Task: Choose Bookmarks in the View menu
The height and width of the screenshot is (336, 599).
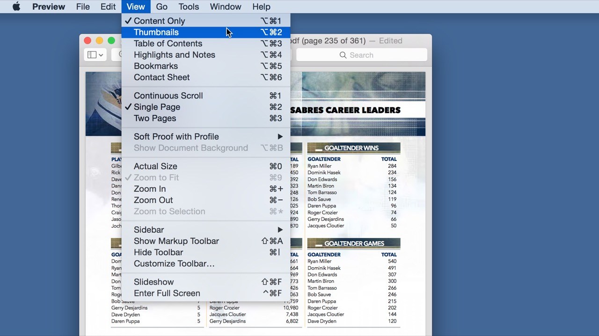Action: (206, 66)
